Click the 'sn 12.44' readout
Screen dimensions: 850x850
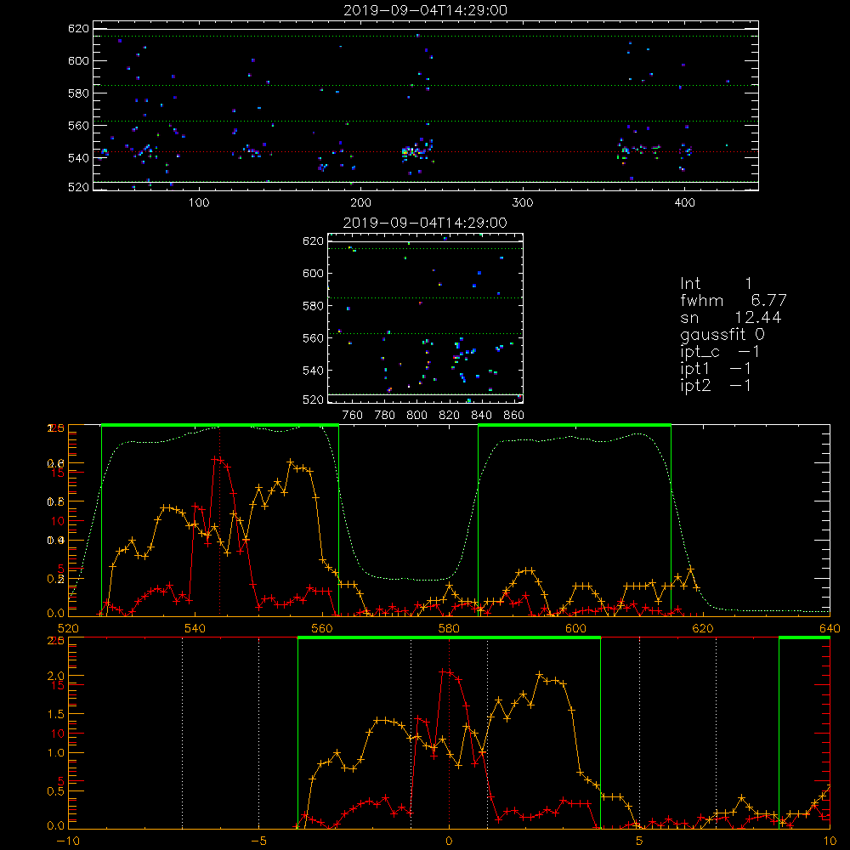(731, 317)
